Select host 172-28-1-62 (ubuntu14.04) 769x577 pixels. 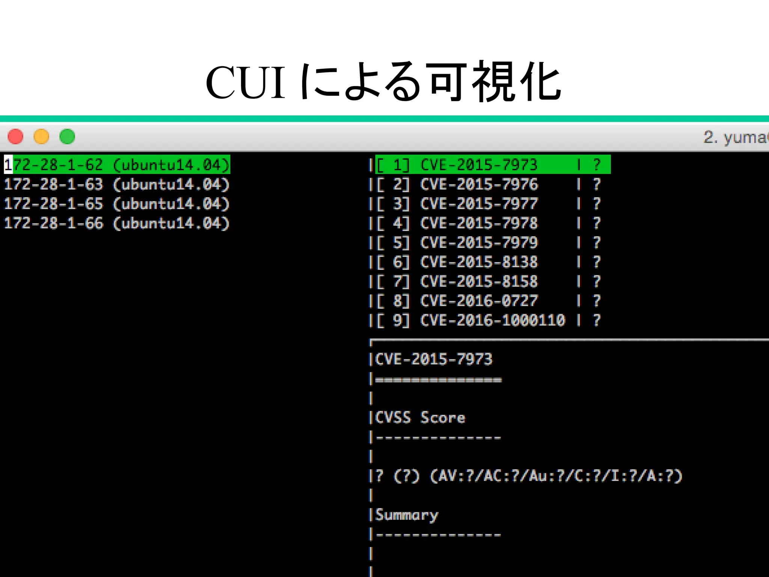pos(117,165)
